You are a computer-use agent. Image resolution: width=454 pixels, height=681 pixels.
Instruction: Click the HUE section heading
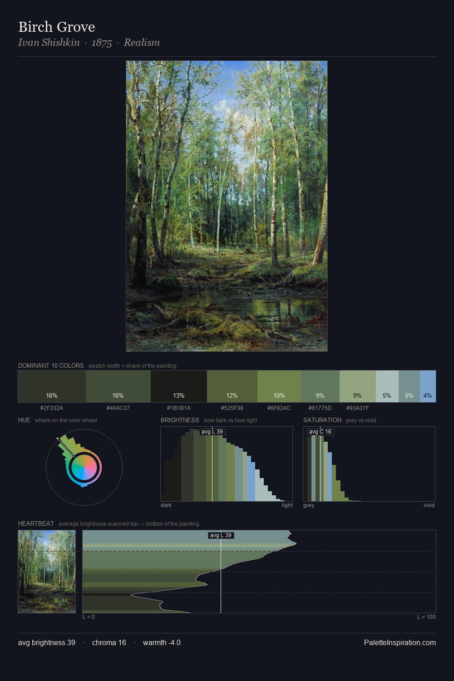pyautogui.click(x=24, y=420)
